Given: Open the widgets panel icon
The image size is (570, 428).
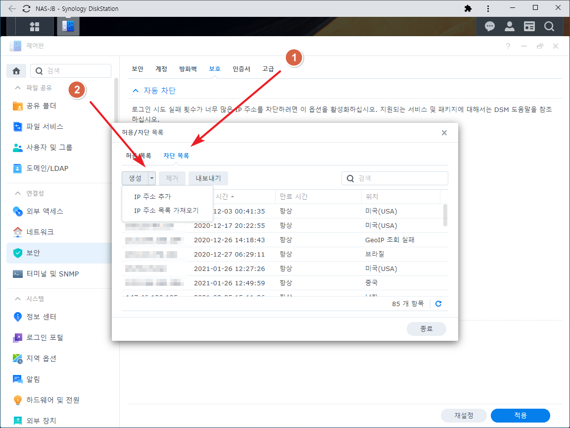Looking at the screenshot, I should (529, 26).
